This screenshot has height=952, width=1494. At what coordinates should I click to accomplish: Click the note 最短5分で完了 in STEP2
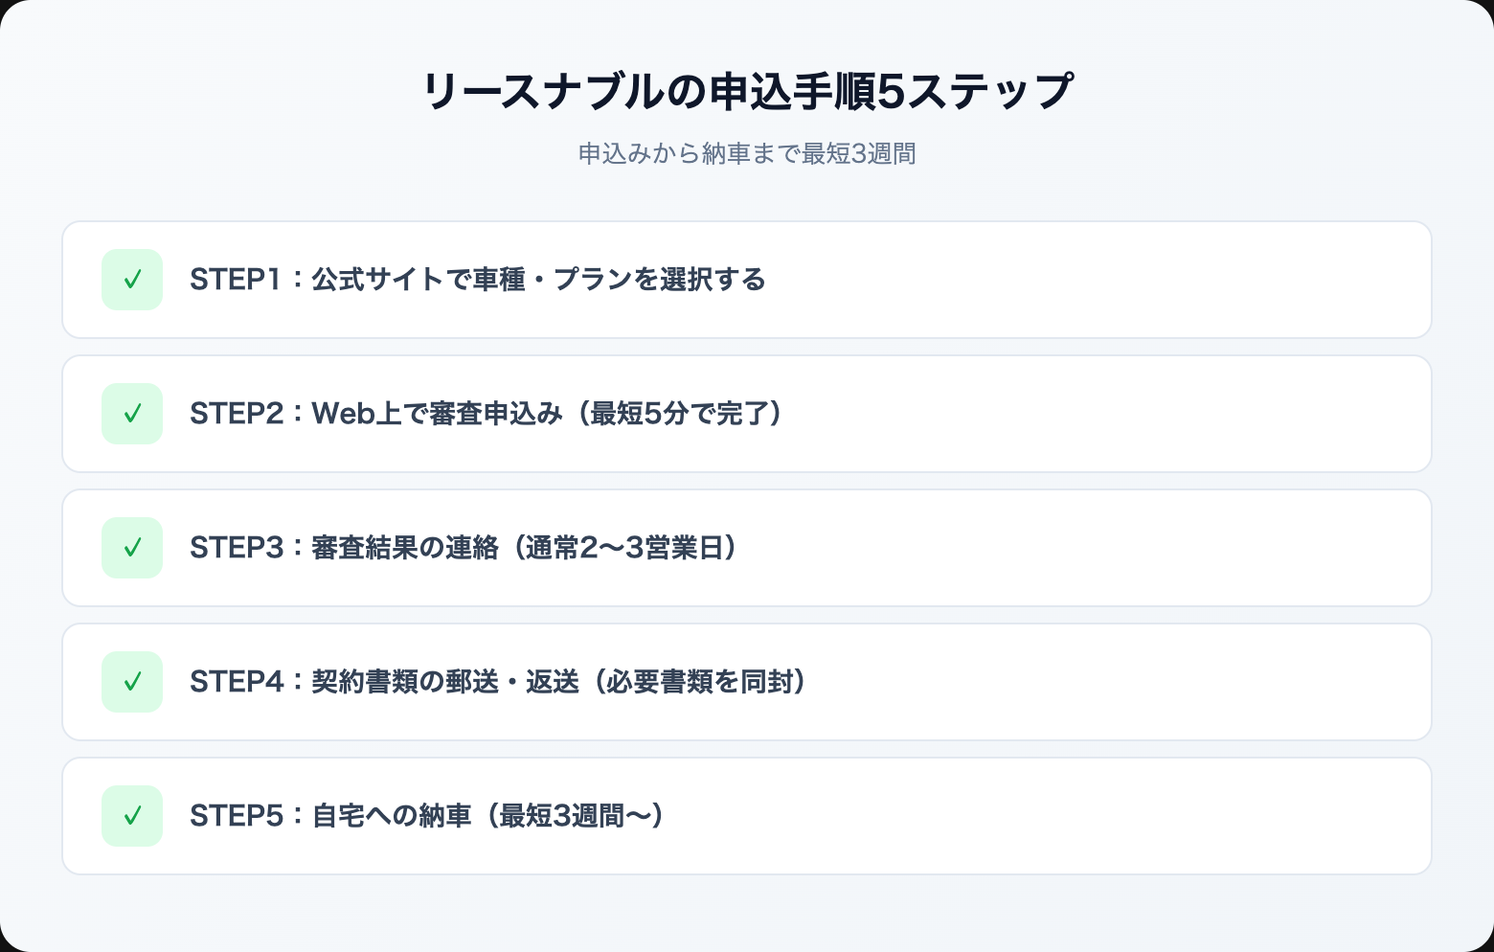pos(685,414)
